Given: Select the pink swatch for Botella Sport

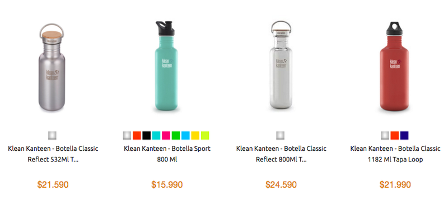Looking at the screenshot, I should [x=166, y=135].
